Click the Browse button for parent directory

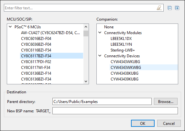tap(166, 101)
